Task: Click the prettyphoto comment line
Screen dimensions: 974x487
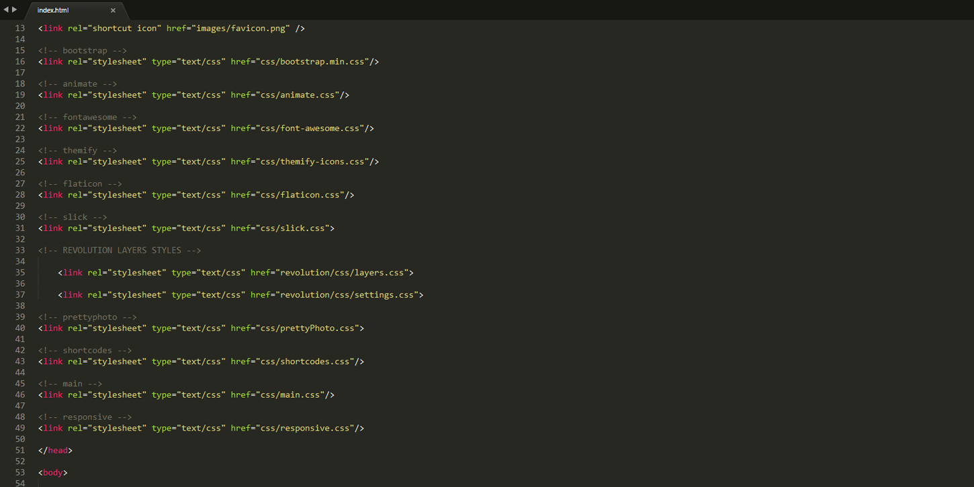Action: (87, 317)
